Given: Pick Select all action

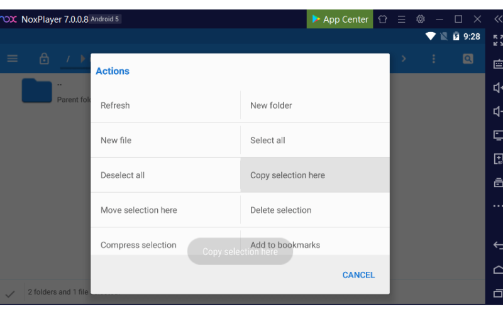Looking at the screenshot, I should click(x=315, y=140).
